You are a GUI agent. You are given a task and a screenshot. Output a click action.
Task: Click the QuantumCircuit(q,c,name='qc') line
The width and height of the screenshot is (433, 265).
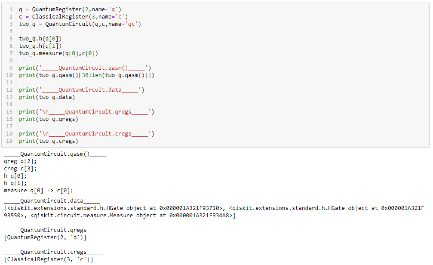pyautogui.click(x=80, y=24)
